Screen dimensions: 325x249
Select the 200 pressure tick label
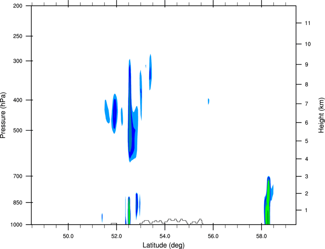coord(18,6)
